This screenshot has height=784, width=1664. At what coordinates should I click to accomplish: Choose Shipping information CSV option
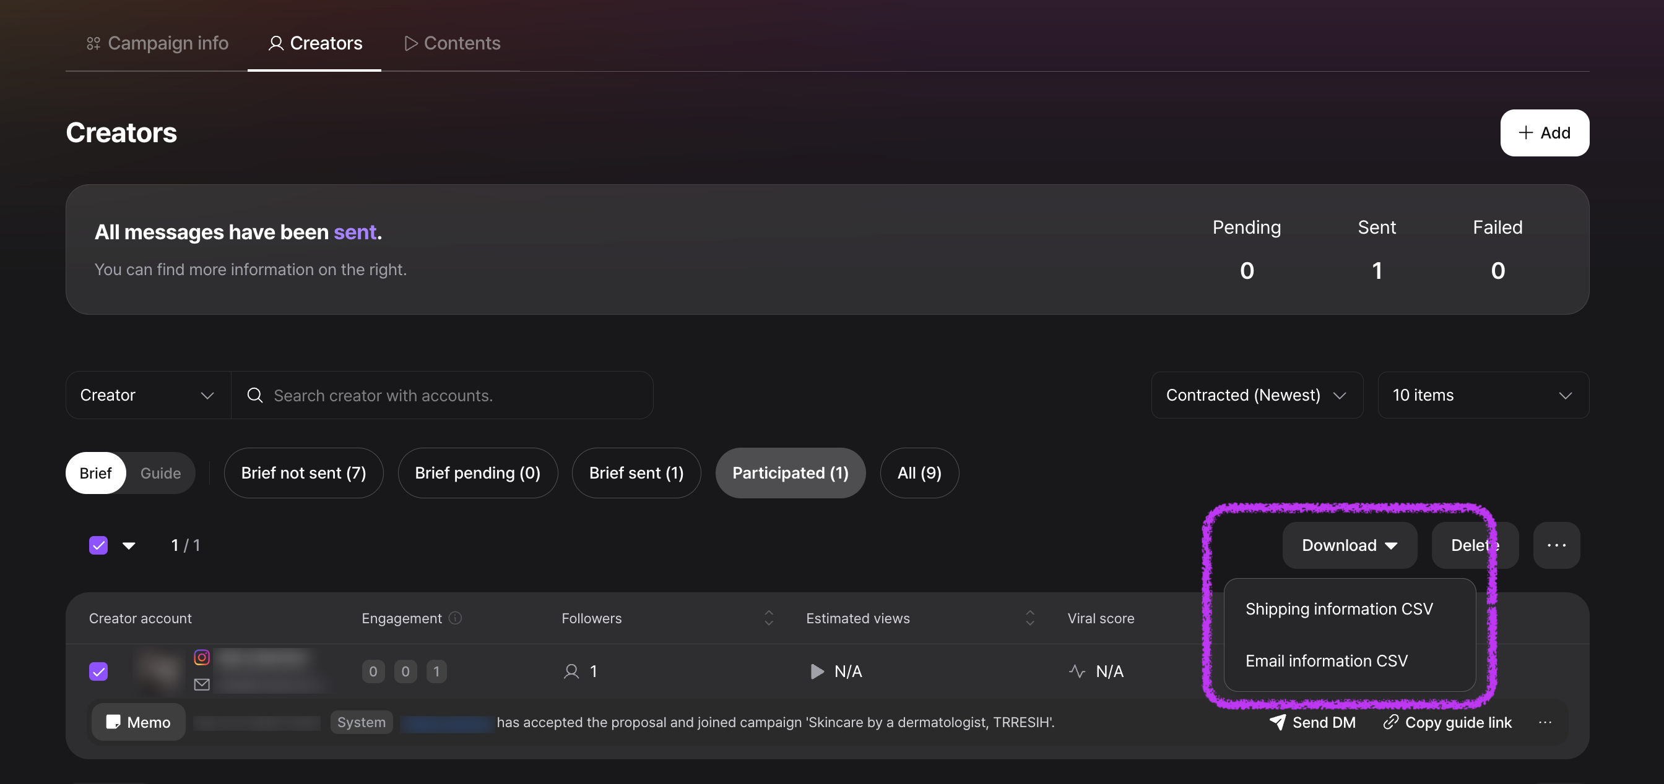(1338, 609)
